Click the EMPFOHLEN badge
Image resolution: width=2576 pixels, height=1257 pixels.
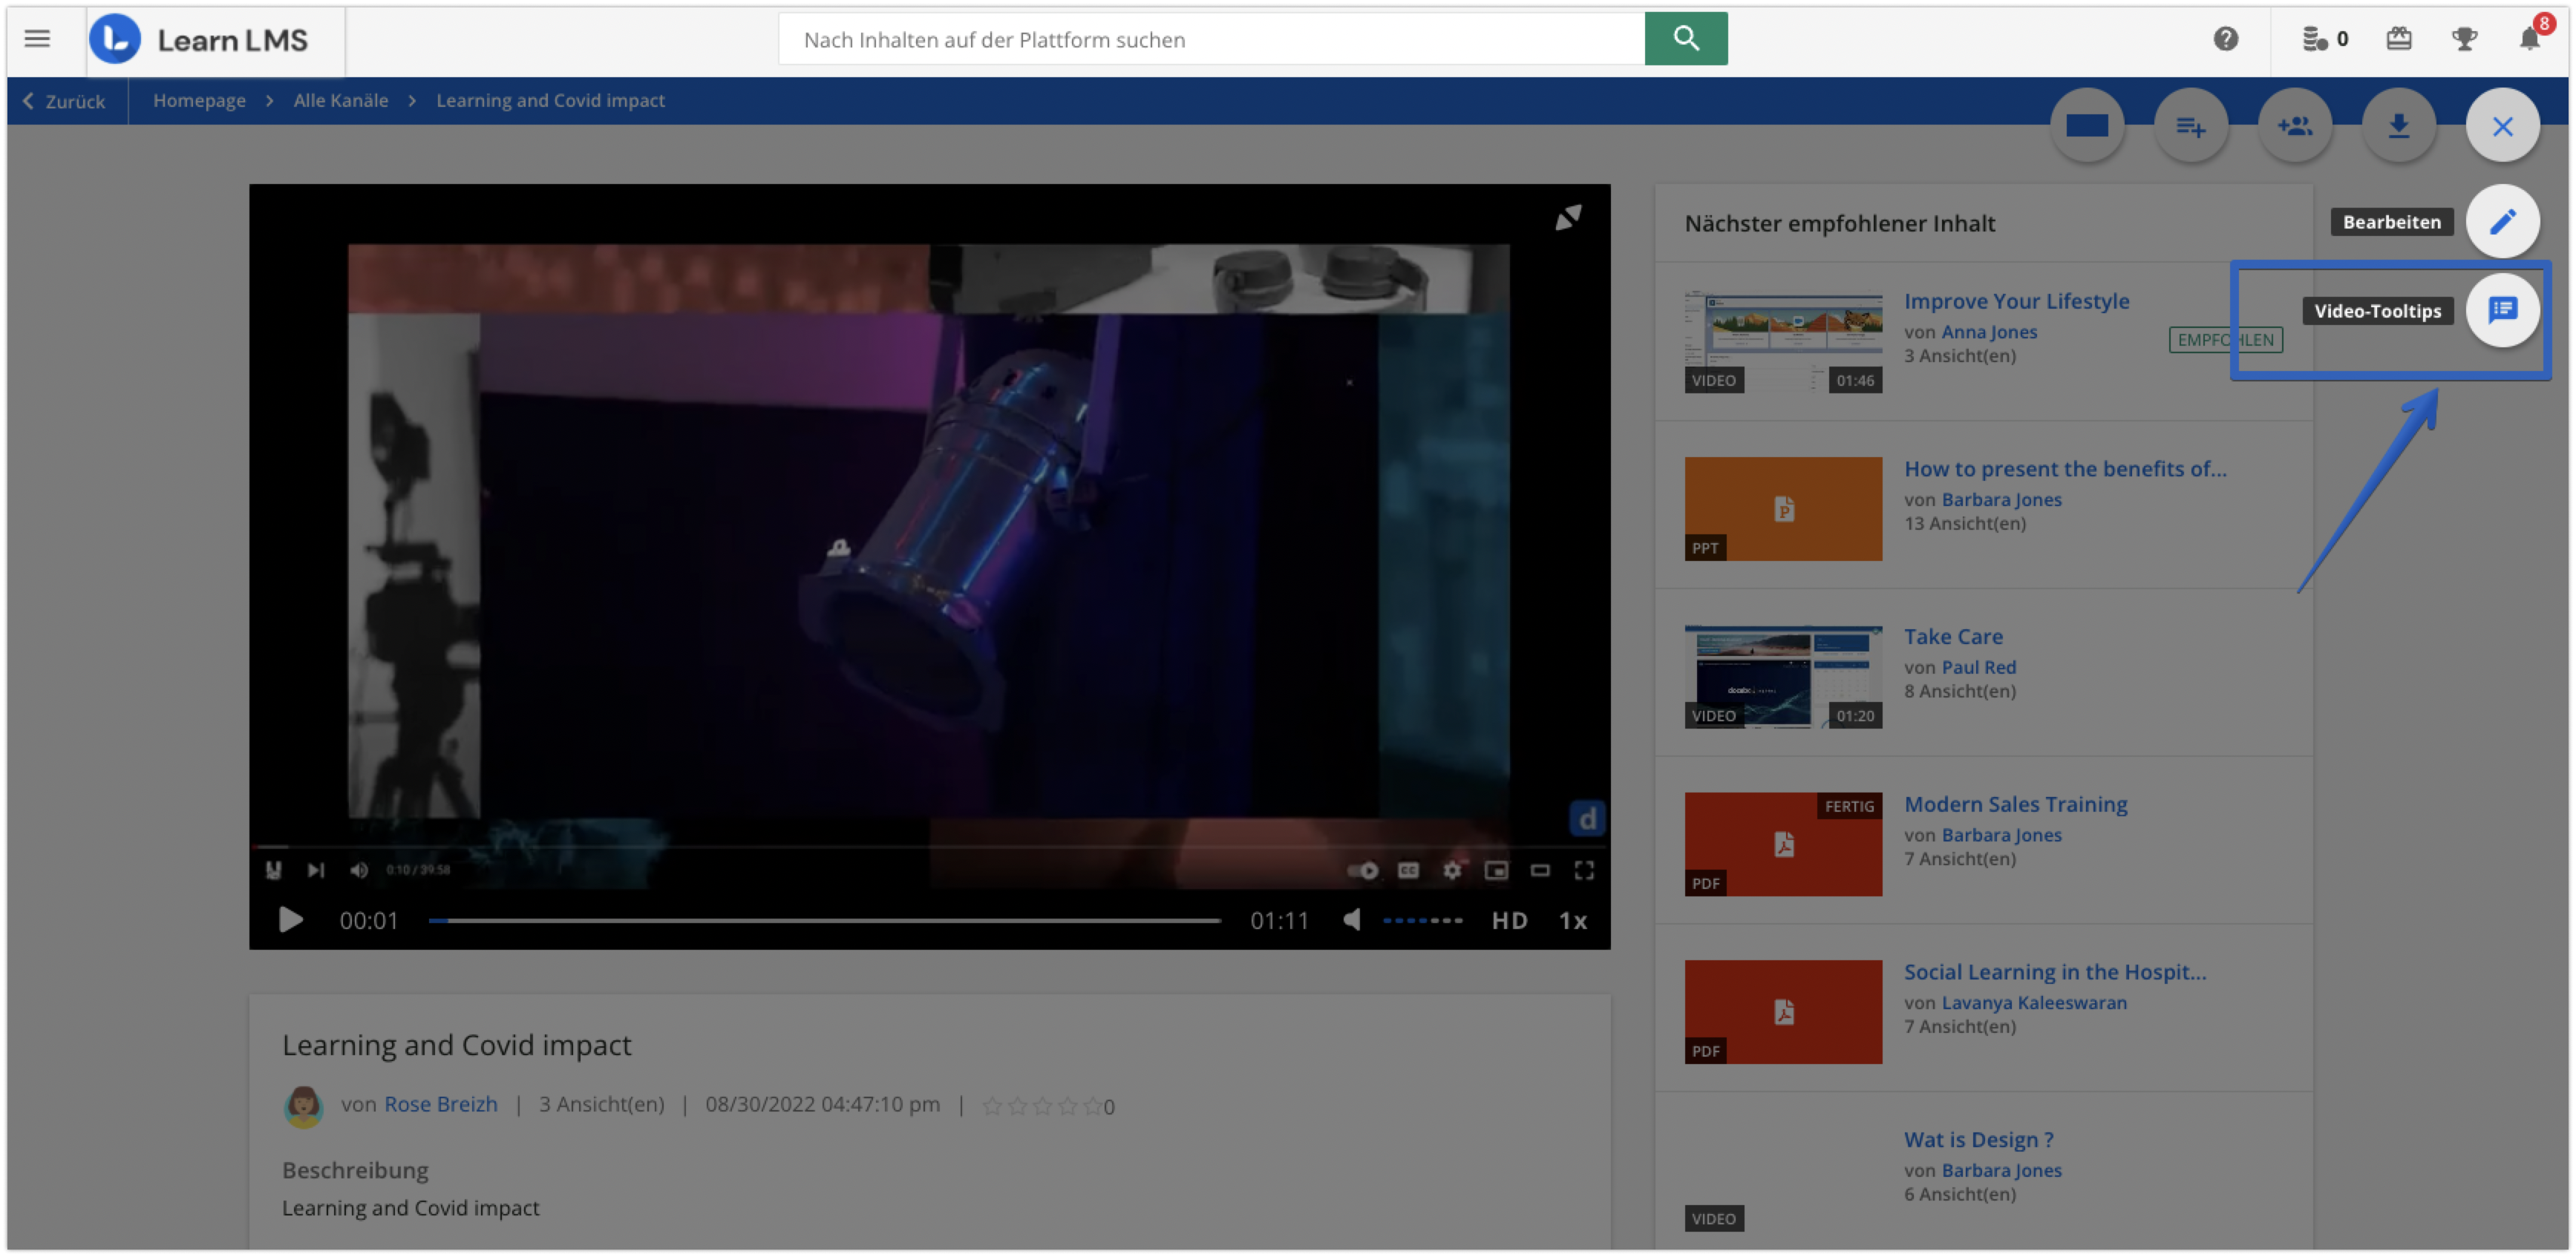pos(2225,340)
